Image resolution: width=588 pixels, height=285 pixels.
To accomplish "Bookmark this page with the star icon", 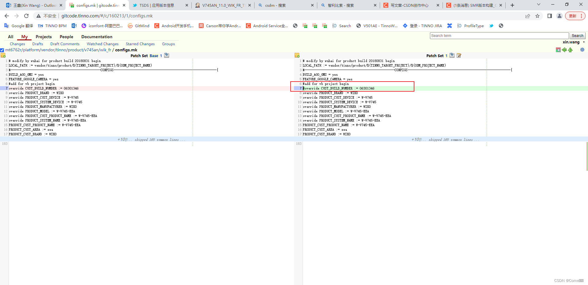I will (537, 16).
